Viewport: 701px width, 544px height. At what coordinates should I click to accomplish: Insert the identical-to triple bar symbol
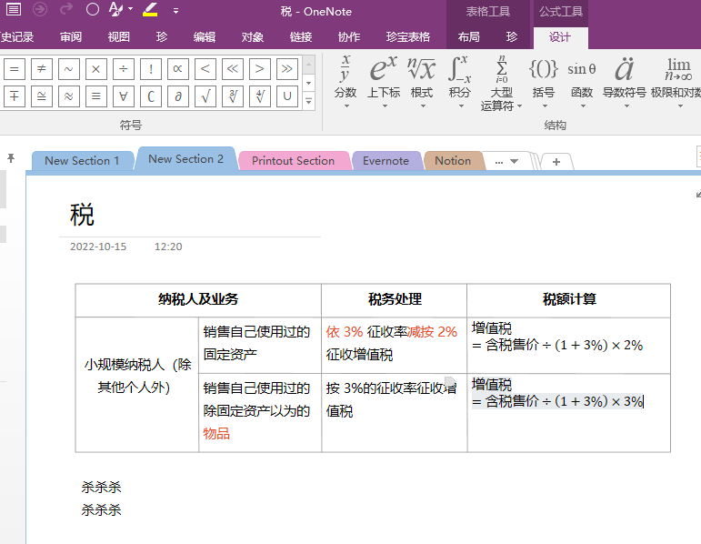(x=96, y=96)
